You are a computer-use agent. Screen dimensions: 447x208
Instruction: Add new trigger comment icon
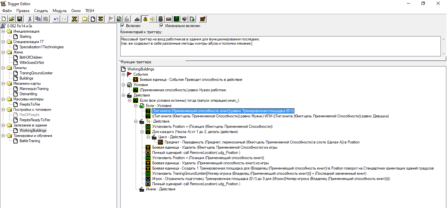pyautogui.click(x=101, y=19)
